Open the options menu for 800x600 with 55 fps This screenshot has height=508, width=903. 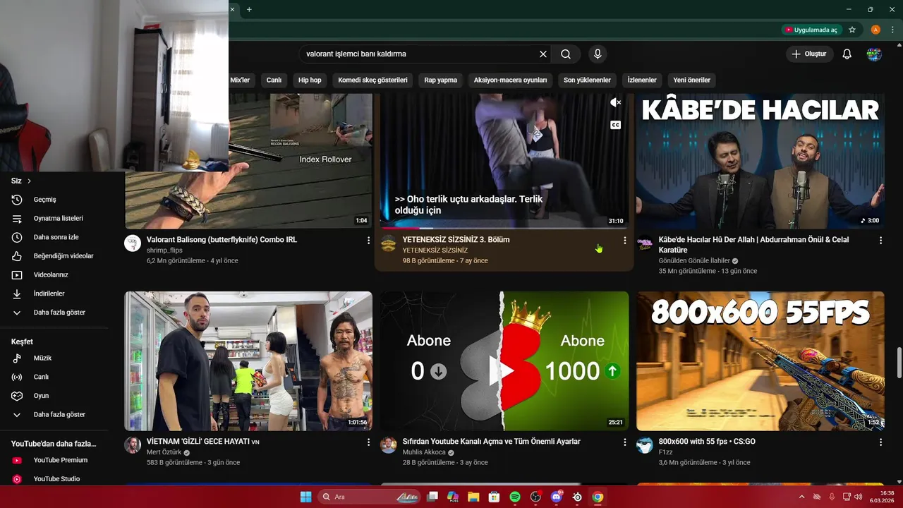(x=880, y=442)
